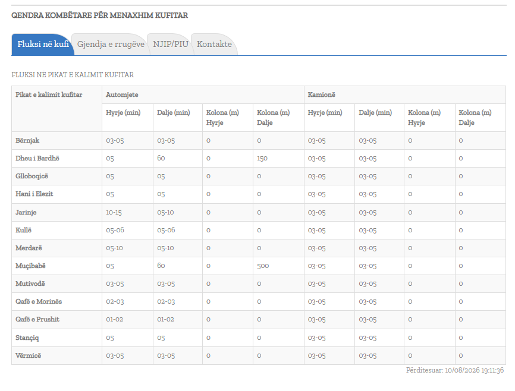Screen dimensions: 515x391
Task: Select Glloboqicë border crossing name
Action: tap(32, 176)
